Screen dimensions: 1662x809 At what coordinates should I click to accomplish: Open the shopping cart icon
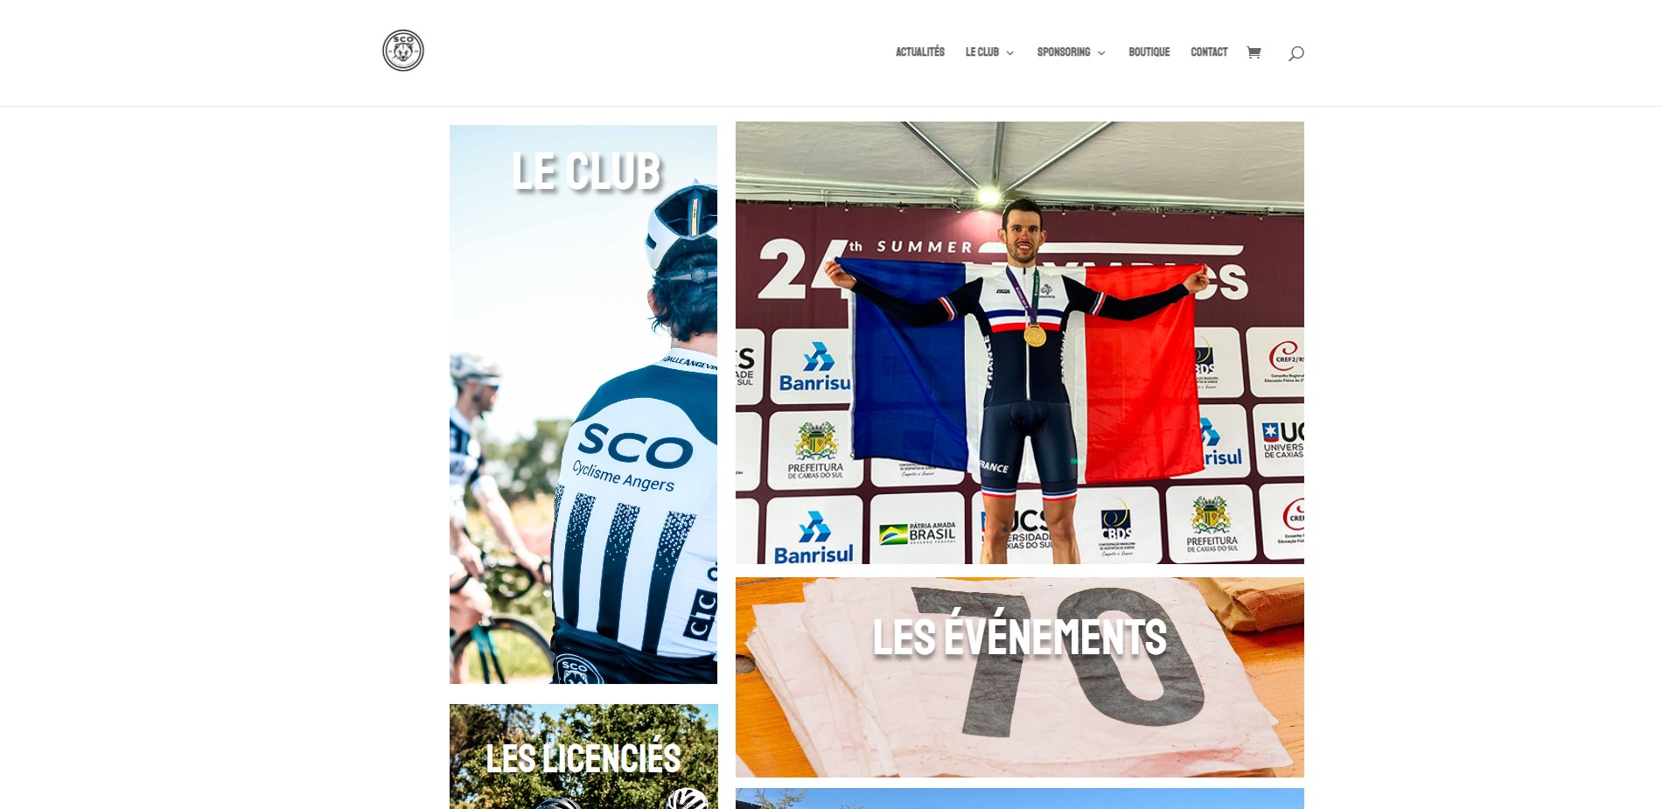[x=1253, y=52]
